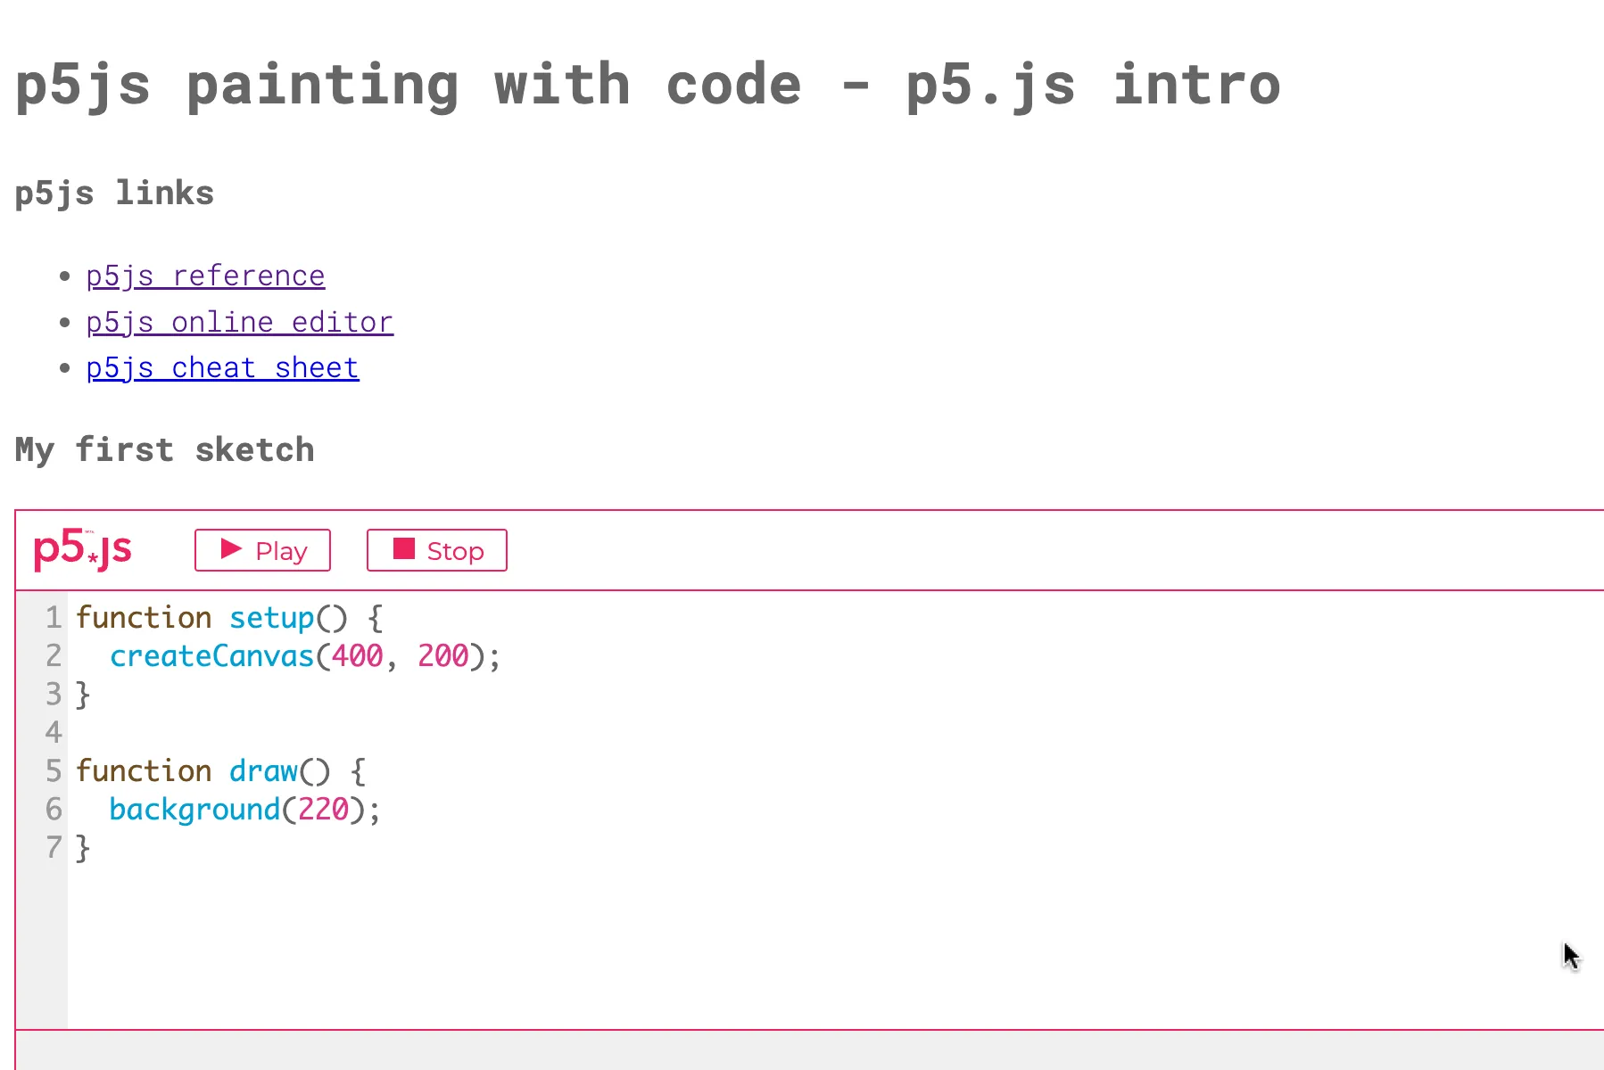Viewport: 1604px width, 1070px height.
Task: Click the pink play triangle icon
Action: tap(230, 549)
